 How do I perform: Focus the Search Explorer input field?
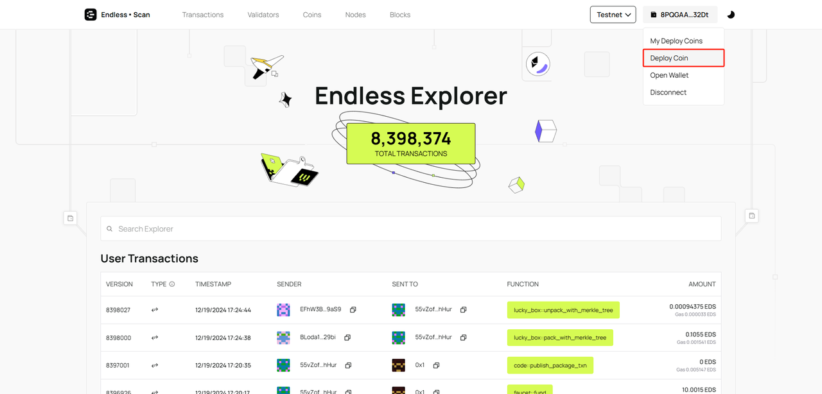(x=411, y=229)
